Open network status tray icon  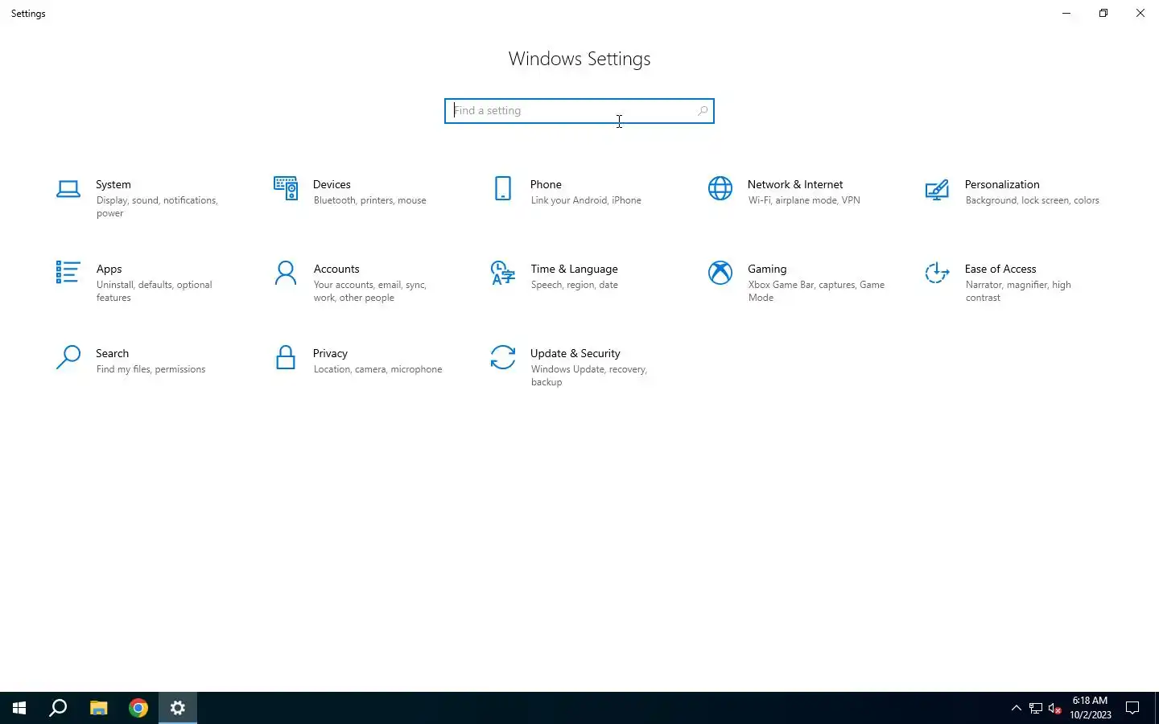1036,708
